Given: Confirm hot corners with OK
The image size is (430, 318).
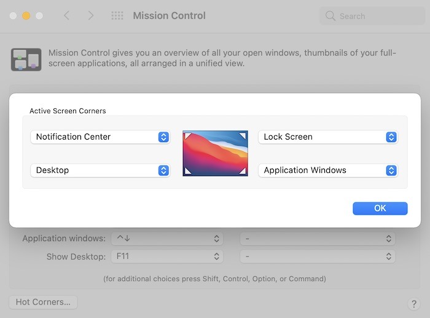Looking at the screenshot, I should [380, 209].
